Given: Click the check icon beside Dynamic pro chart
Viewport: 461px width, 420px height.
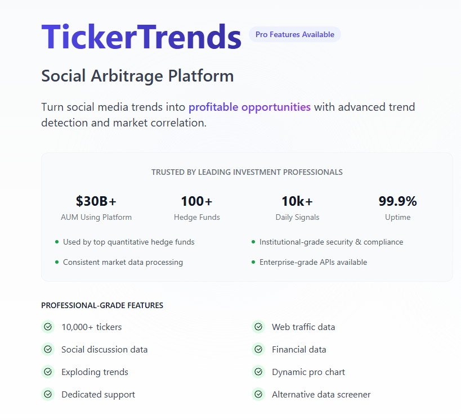Looking at the screenshot, I should pos(258,372).
